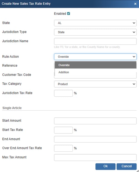Click the State dropdown chevron arrow

pyautogui.click(x=134, y=23)
